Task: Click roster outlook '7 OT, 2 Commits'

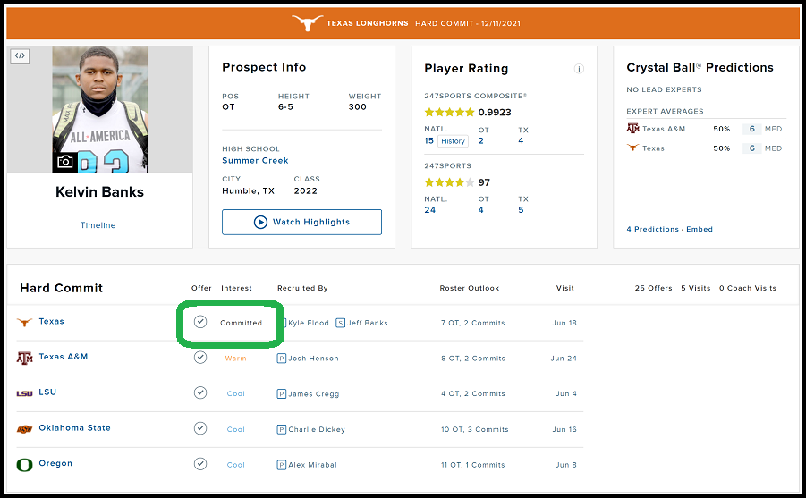Action: (473, 323)
